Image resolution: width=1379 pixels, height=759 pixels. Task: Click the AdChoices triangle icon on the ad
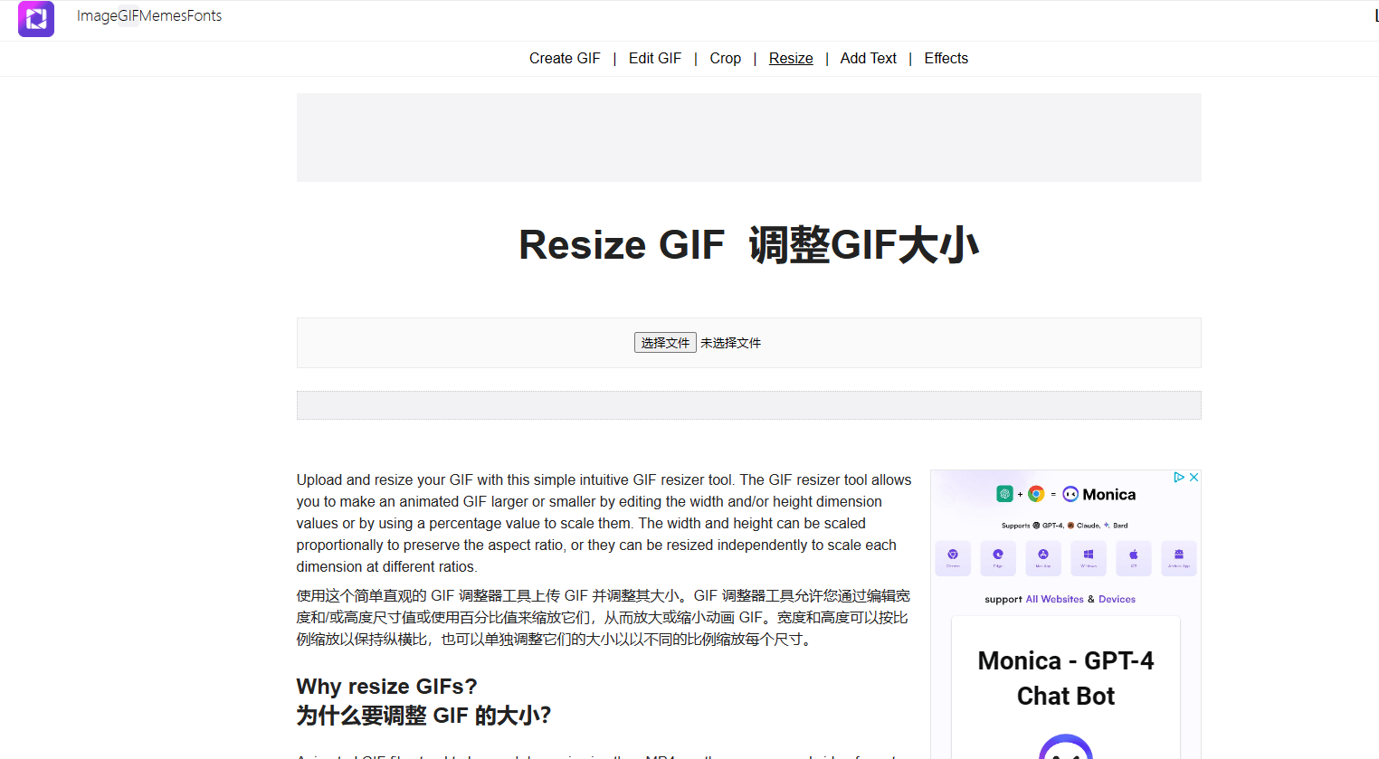(1179, 478)
